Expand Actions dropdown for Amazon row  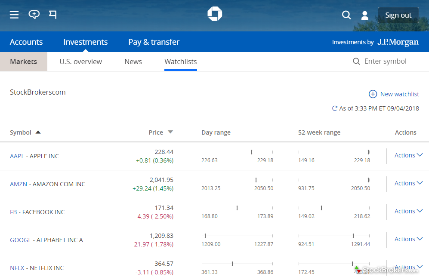[408, 183]
